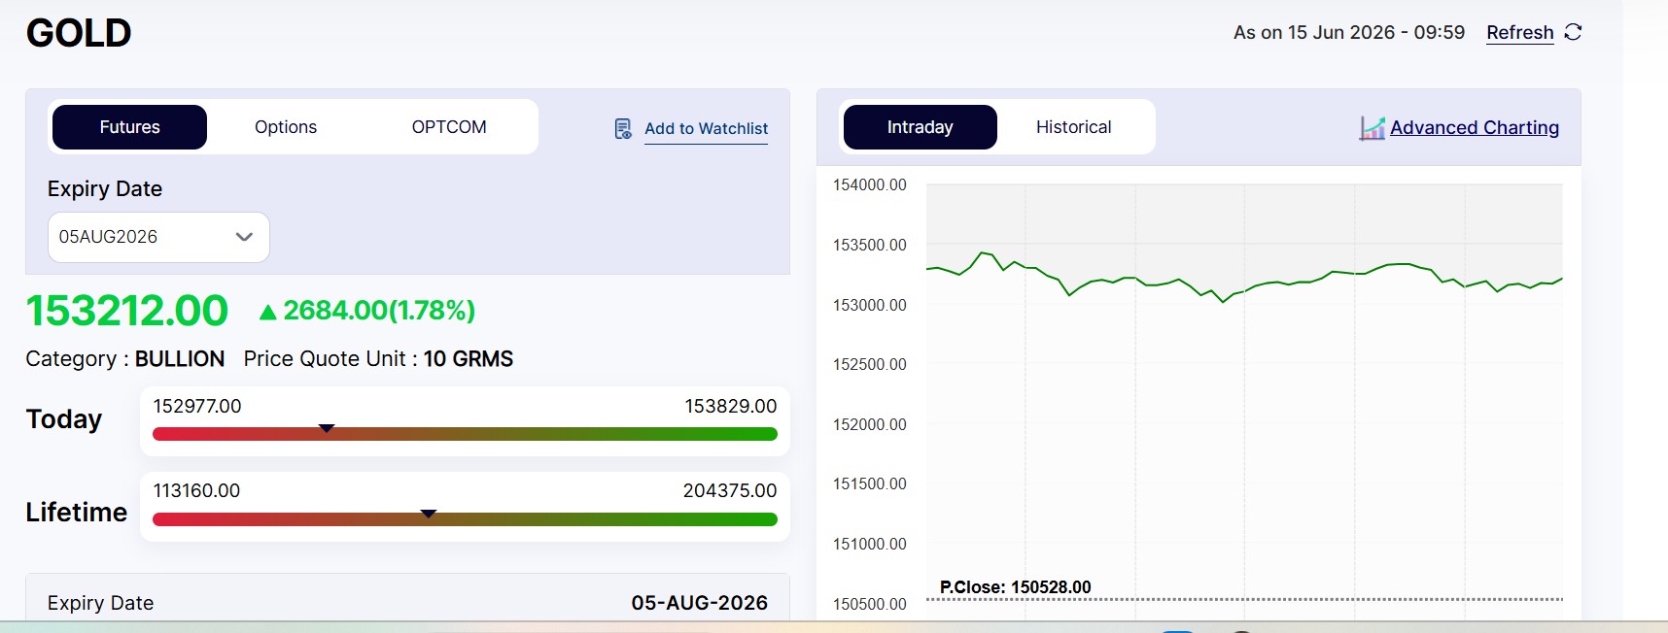This screenshot has height=633, width=1668.
Task: Click the 151500.00 y-axis label
Action: tap(870, 483)
